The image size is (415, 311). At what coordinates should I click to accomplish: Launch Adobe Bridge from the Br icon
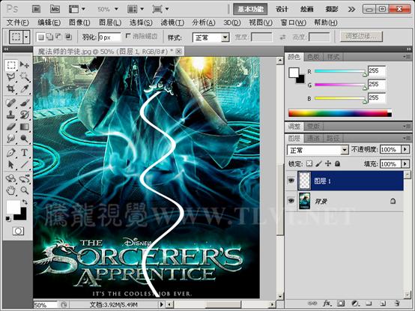[37, 9]
